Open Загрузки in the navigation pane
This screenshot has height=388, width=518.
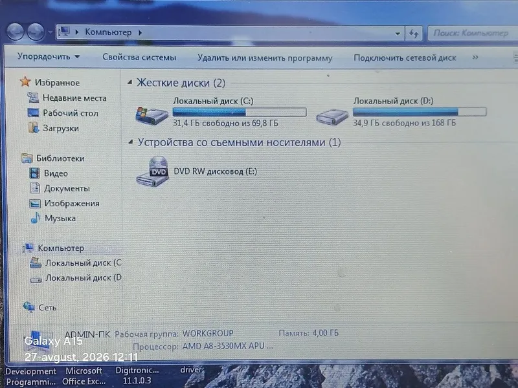click(x=61, y=128)
